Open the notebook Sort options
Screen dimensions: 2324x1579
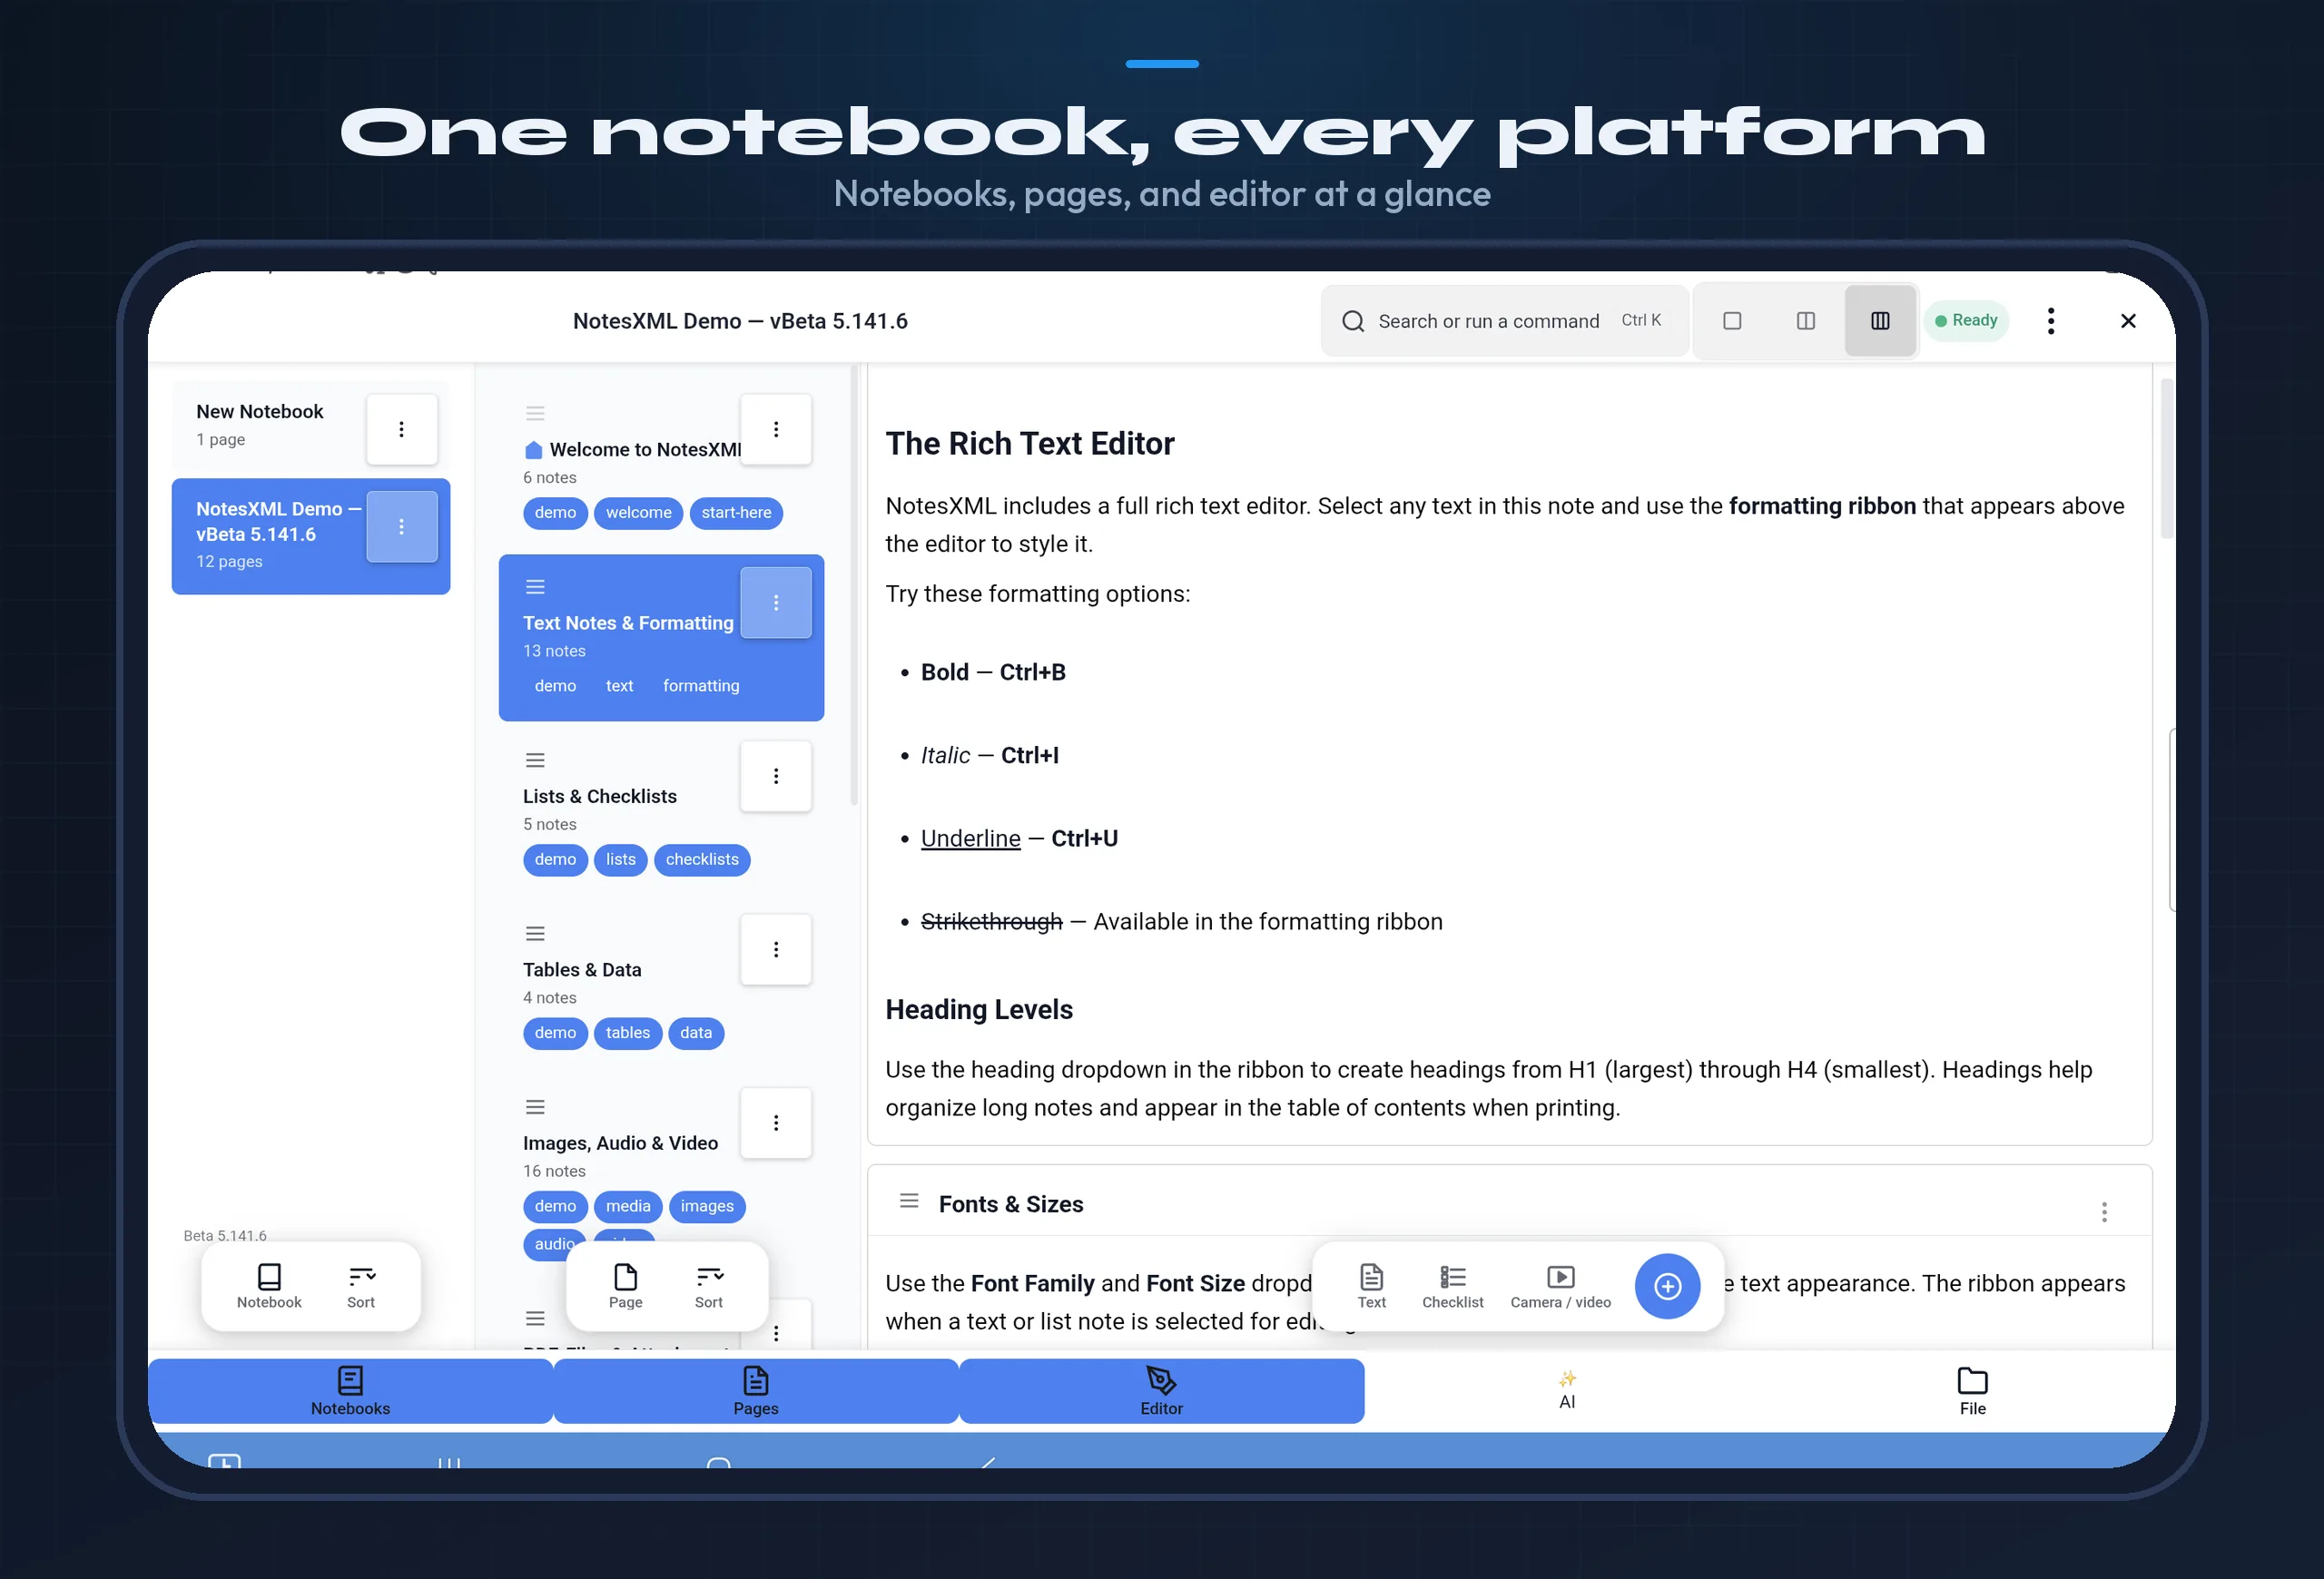[x=361, y=1286]
